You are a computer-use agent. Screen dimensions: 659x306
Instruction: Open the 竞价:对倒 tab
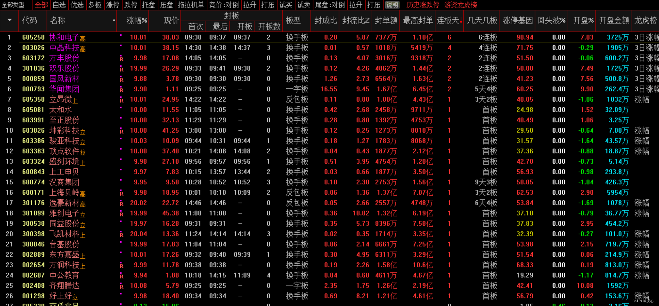tap(224, 5)
